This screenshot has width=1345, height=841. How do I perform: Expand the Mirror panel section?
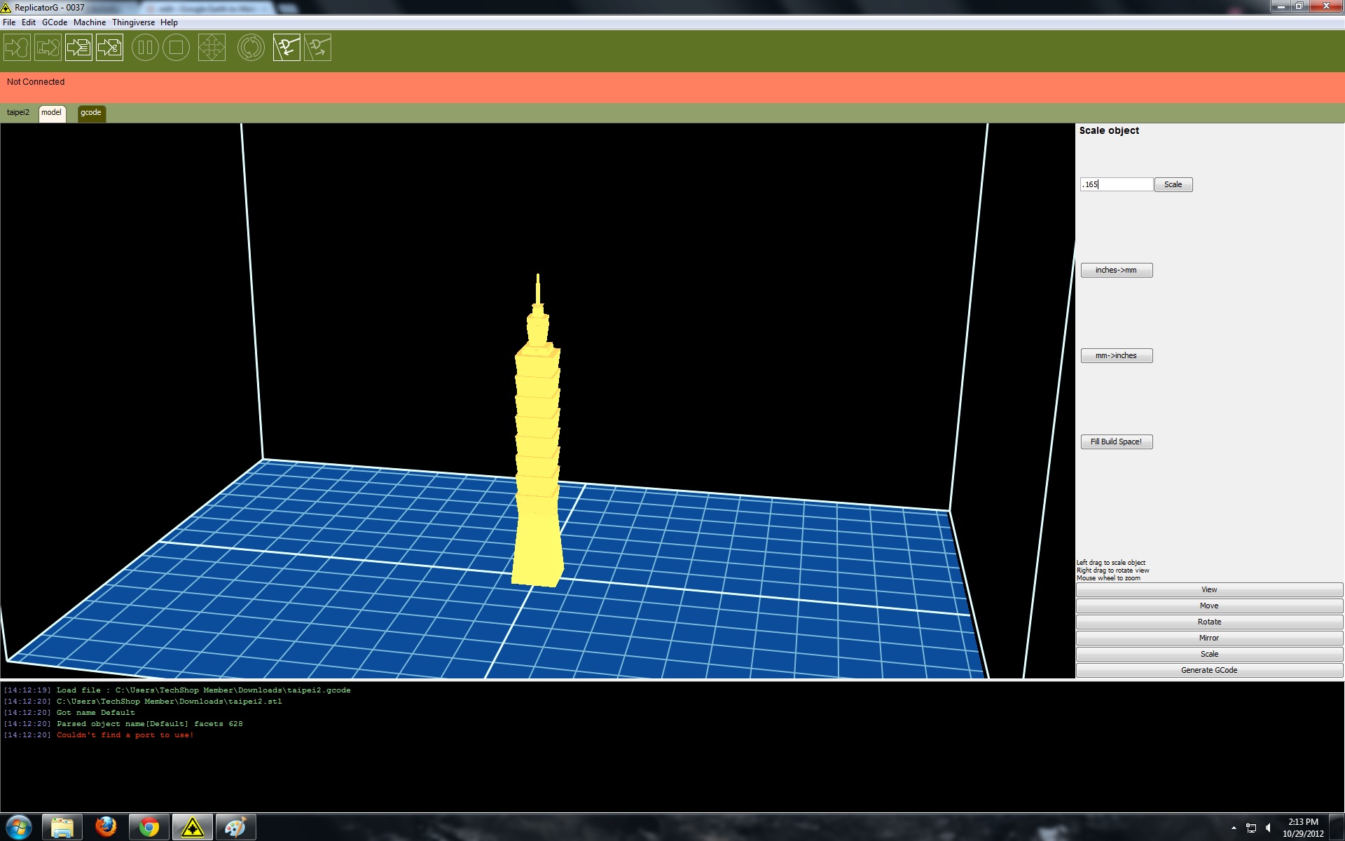click(x=1208, y=638)
